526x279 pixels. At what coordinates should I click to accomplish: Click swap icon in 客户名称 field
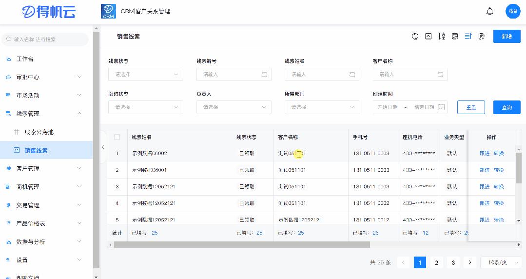[x=441, y=75]
